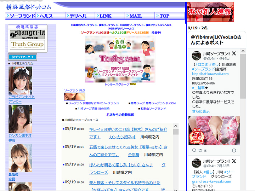
Task: Click the ソープランドLG thumbnail image
Action: [74, 97]
